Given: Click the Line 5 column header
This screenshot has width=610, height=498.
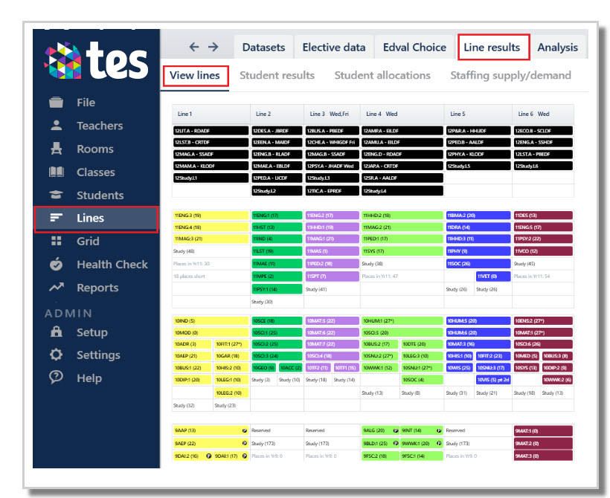Looking at the screenshot, I should (x=478, y=114).
